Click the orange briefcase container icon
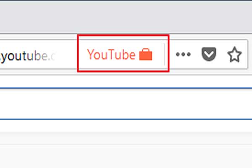Viewport: 252px width, 168px height. pos(146,54)
